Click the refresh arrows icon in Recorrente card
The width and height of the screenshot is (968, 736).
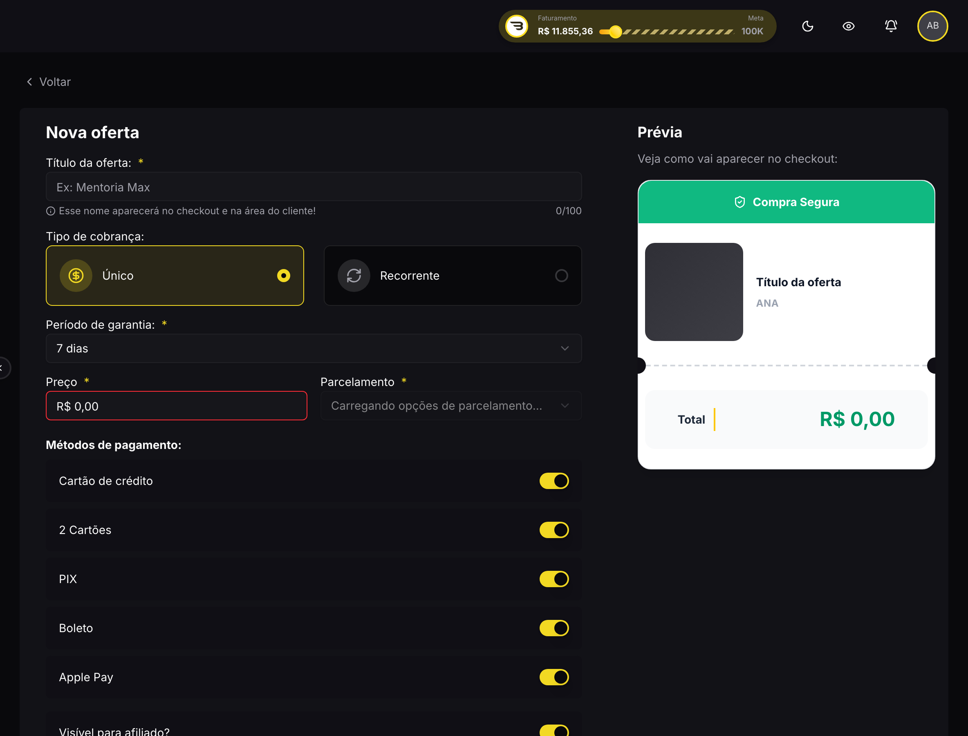(354, 276)
